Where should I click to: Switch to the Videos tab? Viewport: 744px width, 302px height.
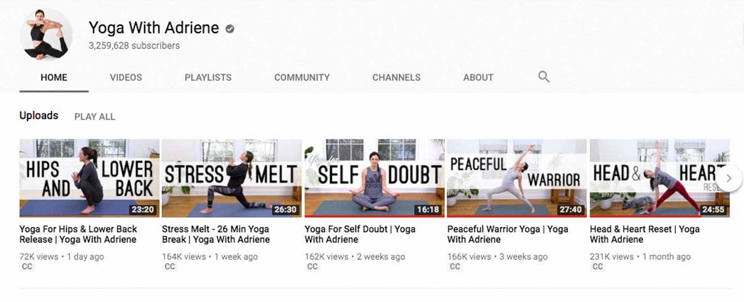click(126, 78)
